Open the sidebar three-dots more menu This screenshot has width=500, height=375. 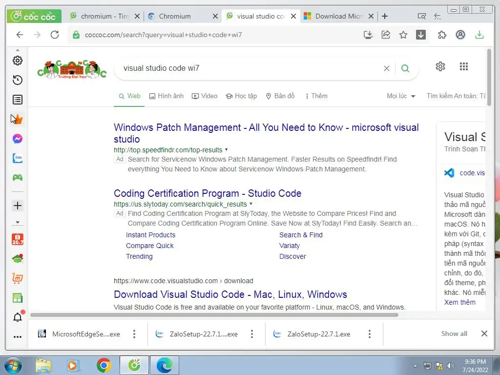[x=18, y=337]
